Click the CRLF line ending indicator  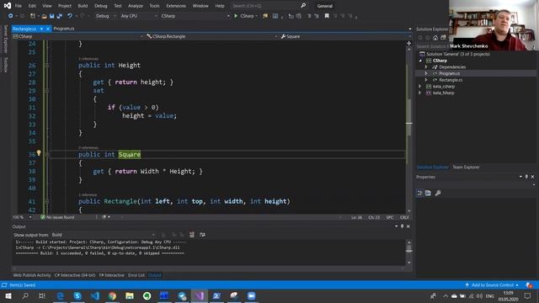404,217
